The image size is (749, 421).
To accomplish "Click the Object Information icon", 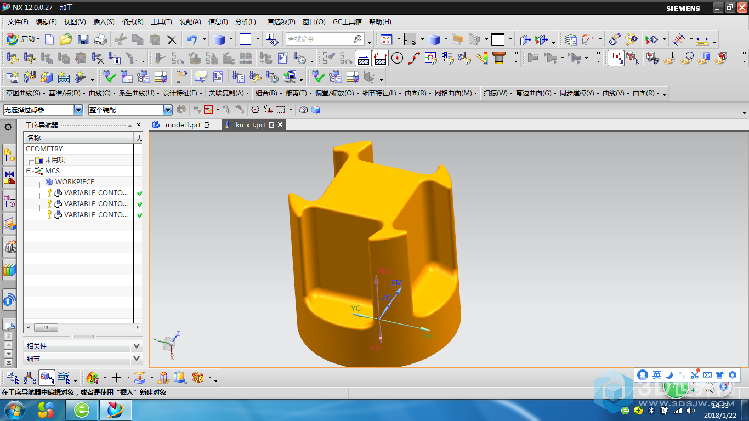I will (x=271, y=39).
